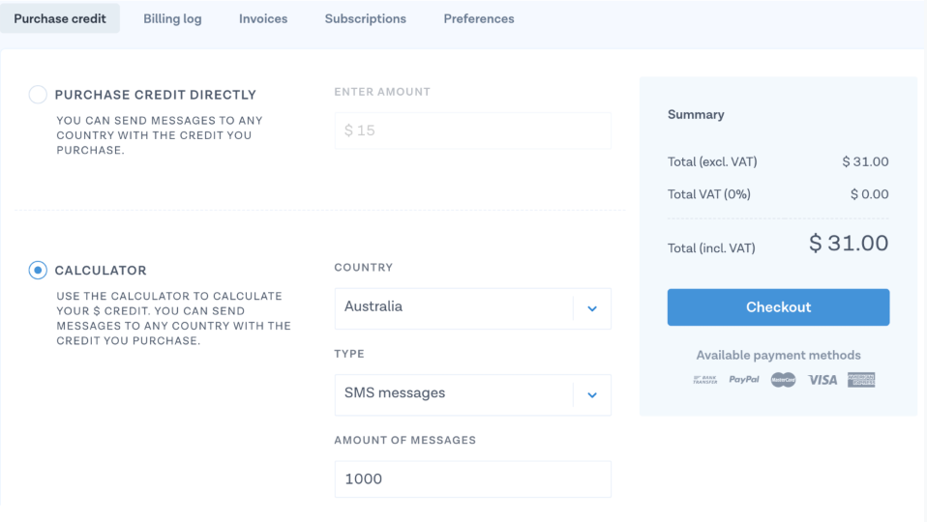Focus the Enter Amount input field
927x522 pixels.
(473, 130)
